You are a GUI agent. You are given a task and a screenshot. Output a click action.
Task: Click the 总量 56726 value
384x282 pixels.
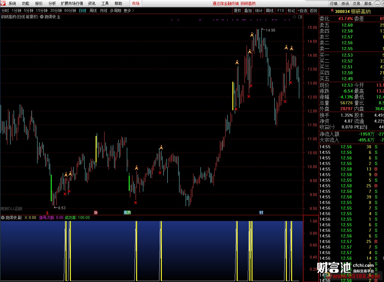click(347, 103)
